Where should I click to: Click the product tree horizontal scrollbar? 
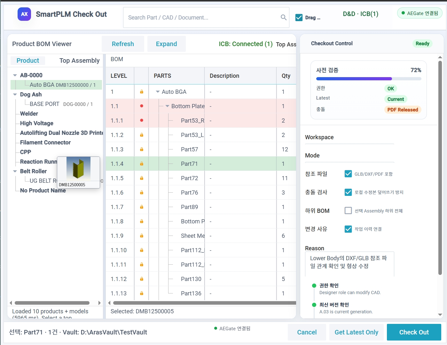(x=52, y=303)
